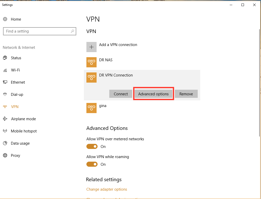This screenshot has height=199, width=261.
Task: Click the DR VPN Connection icon
Action: (x=91, y=78)
